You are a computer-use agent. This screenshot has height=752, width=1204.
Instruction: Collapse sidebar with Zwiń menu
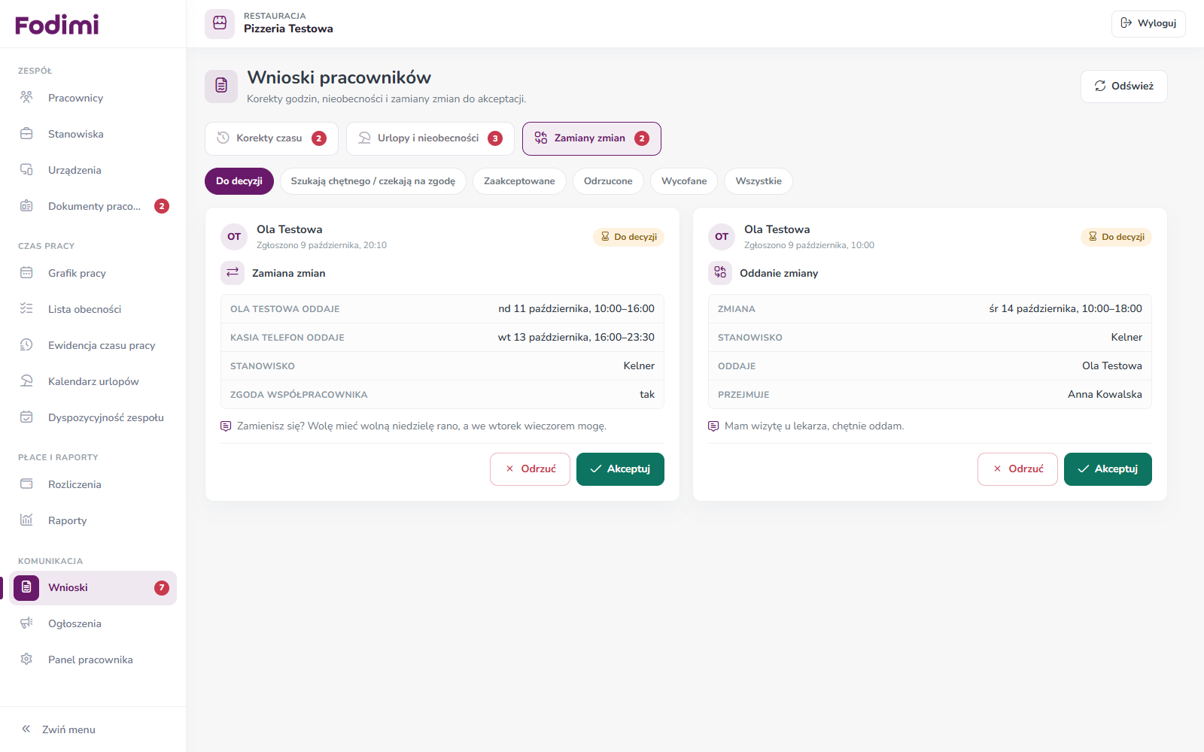click(x=59, y=729)
